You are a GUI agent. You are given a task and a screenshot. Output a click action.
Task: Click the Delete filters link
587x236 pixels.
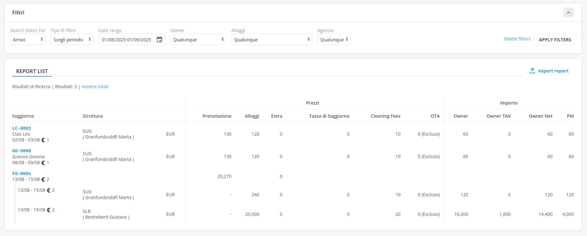point(517,39)
